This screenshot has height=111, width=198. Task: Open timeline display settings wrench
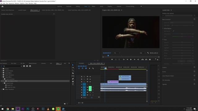point(93,68)
